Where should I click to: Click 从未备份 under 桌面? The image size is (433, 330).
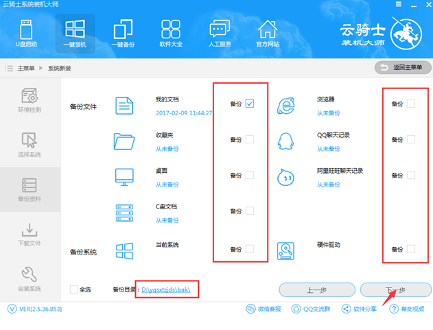167,185
